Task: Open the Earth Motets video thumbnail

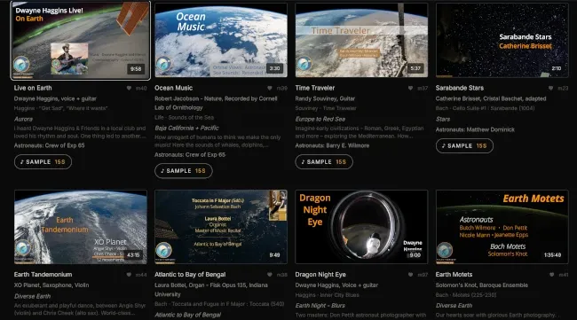Action: pyautogui.click(x=502, y=227)
